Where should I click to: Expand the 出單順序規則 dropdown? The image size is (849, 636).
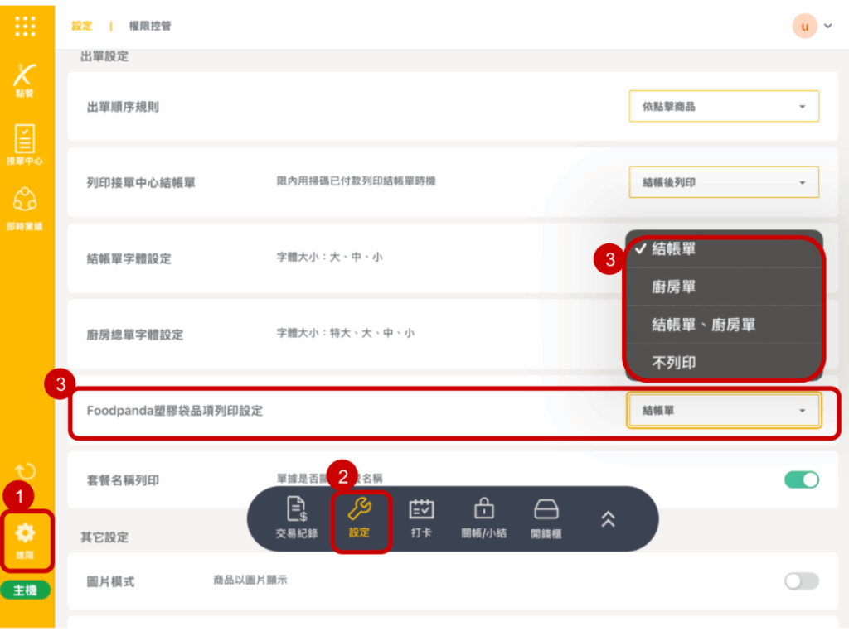724,107
